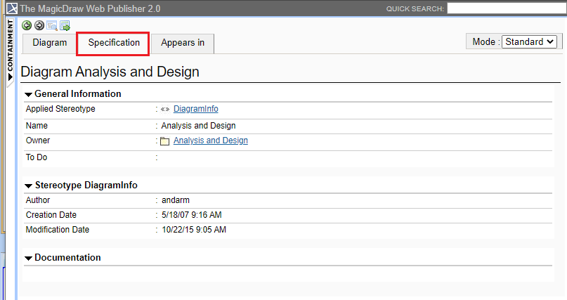Follow the Analysis and Design owner link
The height and width of the screenshot is (300, 567).
point(210,141)
